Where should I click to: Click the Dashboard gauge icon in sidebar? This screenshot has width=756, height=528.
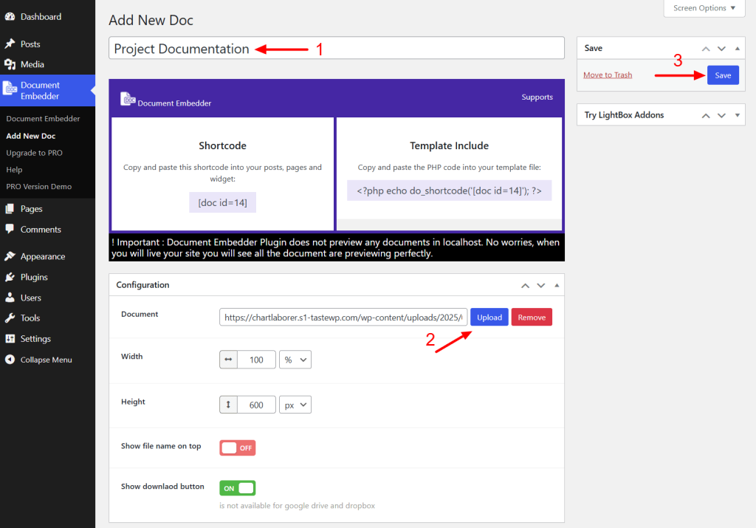tap(10, 16)
